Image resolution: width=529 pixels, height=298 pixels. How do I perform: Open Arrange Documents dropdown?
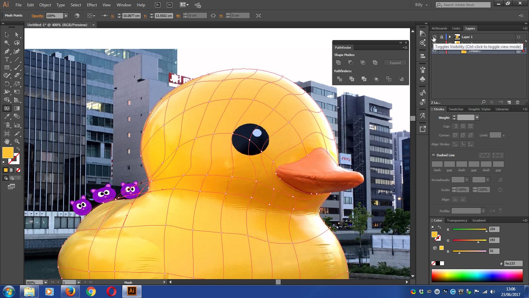[x=184, y=5]
